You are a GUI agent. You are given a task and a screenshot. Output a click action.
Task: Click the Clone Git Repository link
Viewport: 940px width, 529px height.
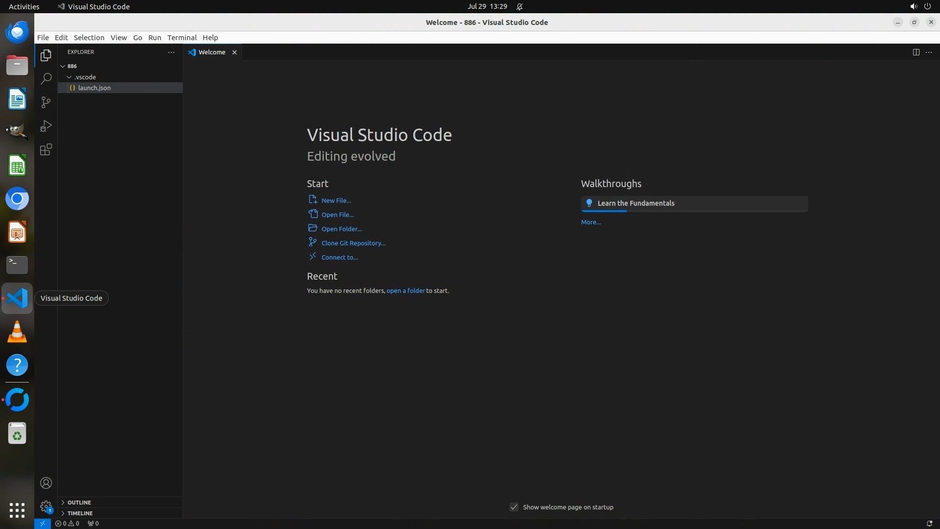point(353,243)
